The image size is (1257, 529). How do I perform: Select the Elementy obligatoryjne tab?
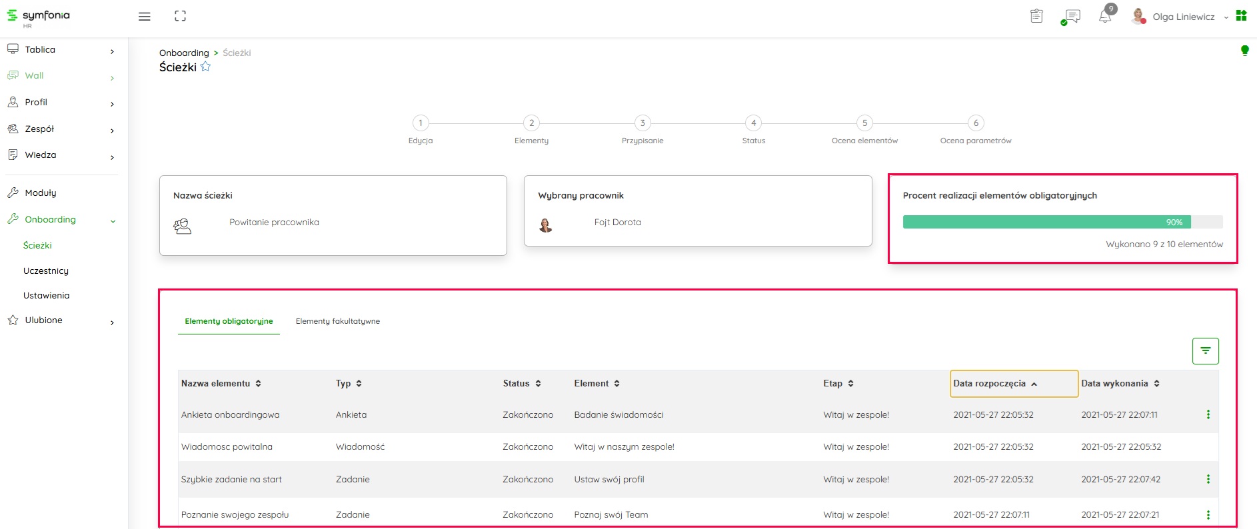point(229,321)
